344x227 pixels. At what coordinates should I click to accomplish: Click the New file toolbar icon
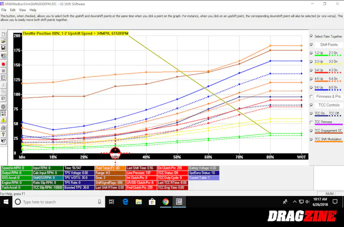click(3, 34)
